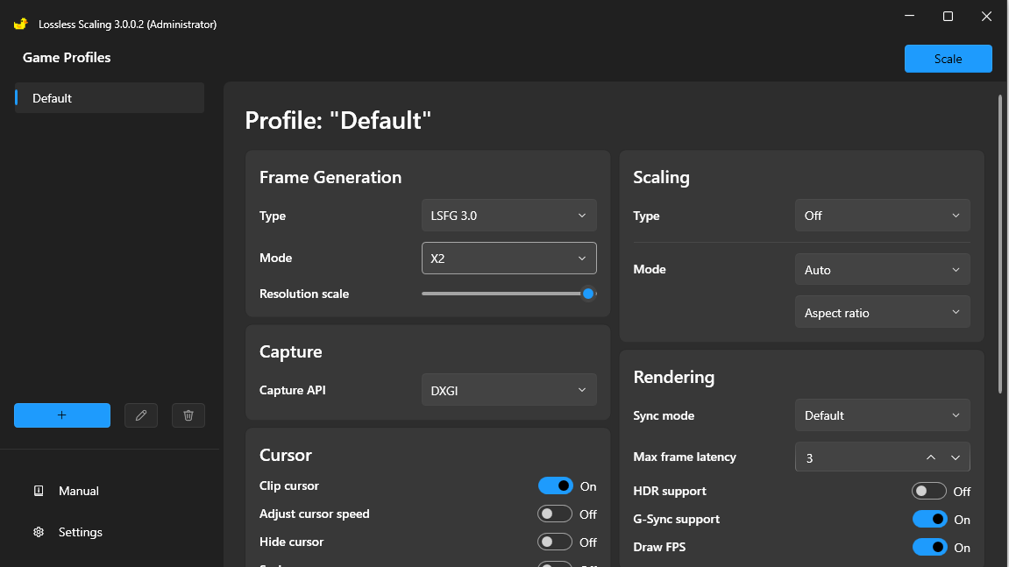
Task: Click the pencil edit profile icon
Action: point(141,415)
